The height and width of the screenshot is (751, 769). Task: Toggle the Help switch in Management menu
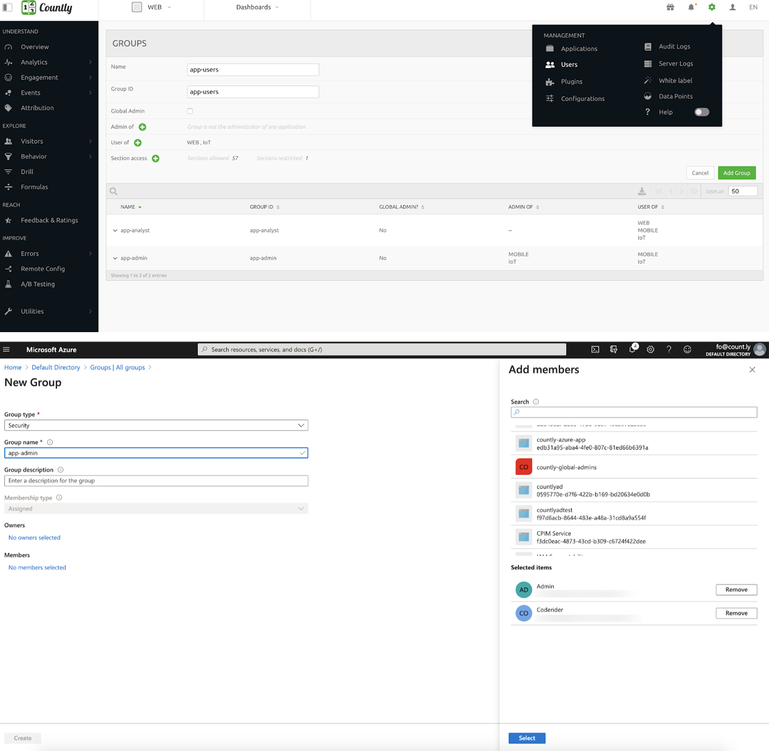coord(701,112)
